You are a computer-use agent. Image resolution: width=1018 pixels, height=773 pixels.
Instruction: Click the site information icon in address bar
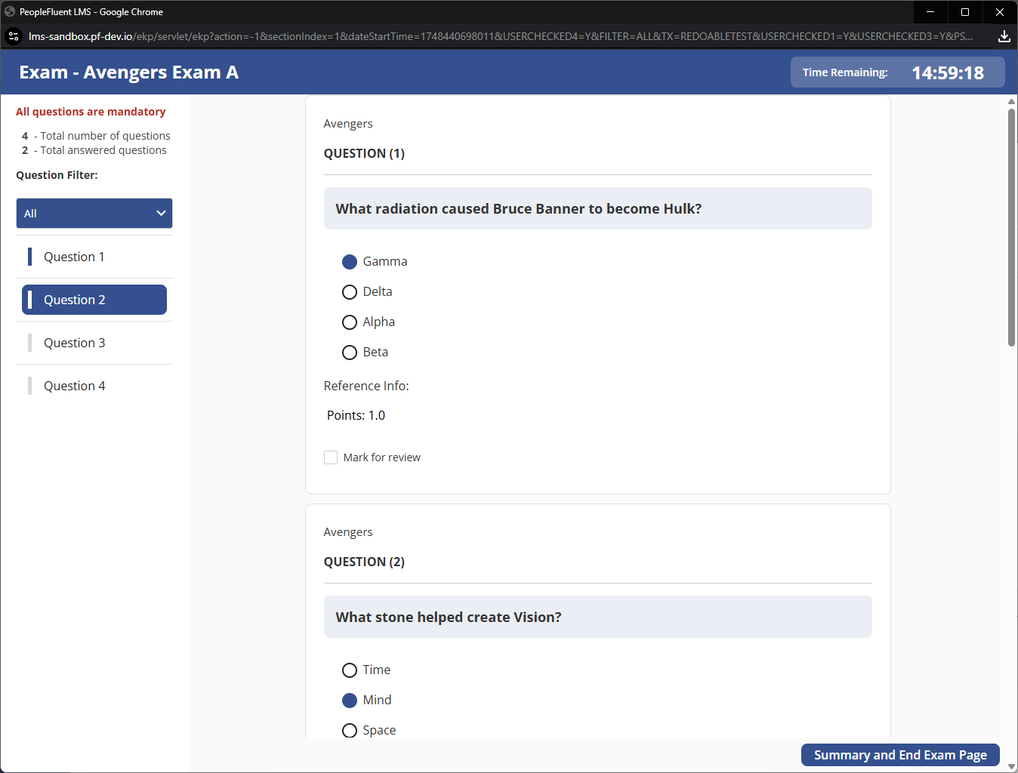click(14, 36)
